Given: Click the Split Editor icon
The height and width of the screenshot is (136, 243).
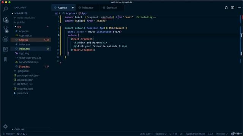Looking at the screenshot, I should pyautogui.click(x=233, y=8).
